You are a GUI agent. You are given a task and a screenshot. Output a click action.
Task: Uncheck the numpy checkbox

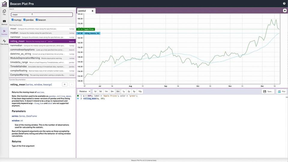(x=13, y=20)
